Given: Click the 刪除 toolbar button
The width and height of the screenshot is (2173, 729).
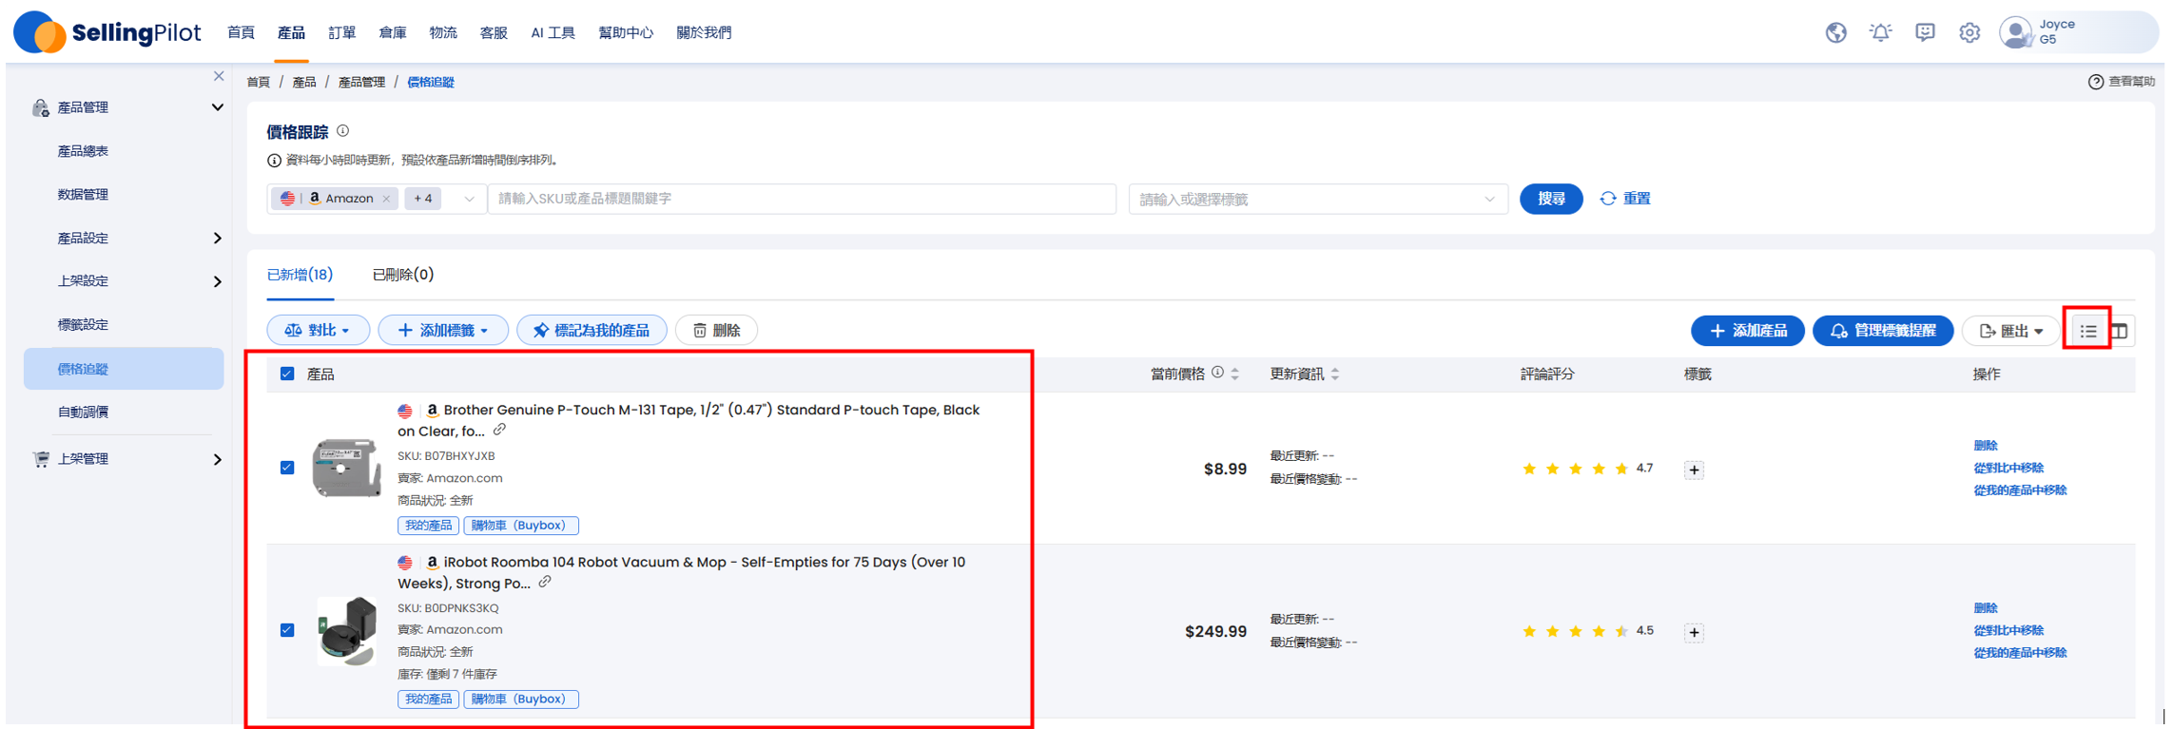Looking at the screenshot, I should point(716,330).
